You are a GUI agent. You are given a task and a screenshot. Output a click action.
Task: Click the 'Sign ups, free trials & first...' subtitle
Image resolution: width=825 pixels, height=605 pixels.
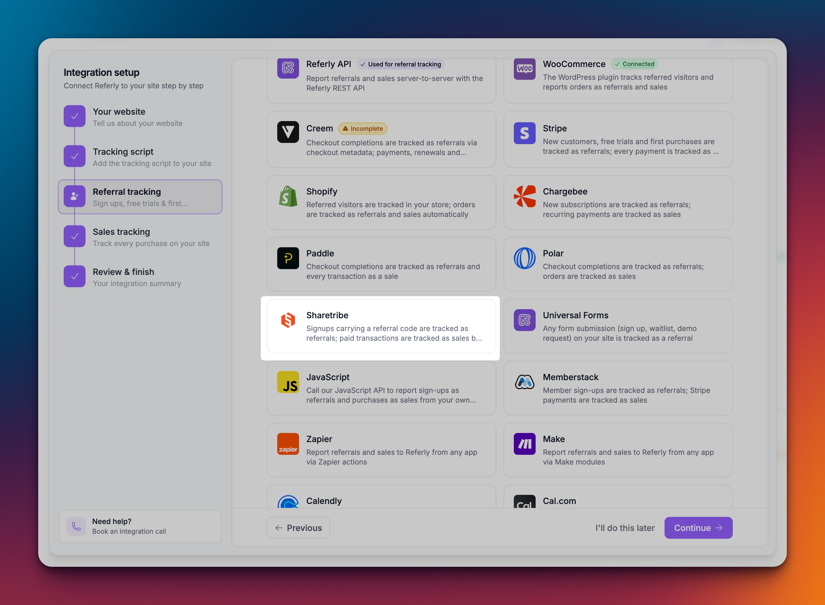click(140, 204)
